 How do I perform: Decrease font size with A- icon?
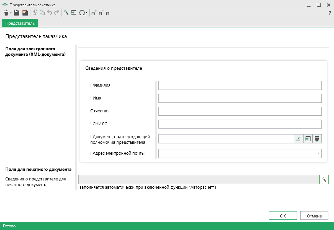[x=101, y=13]
